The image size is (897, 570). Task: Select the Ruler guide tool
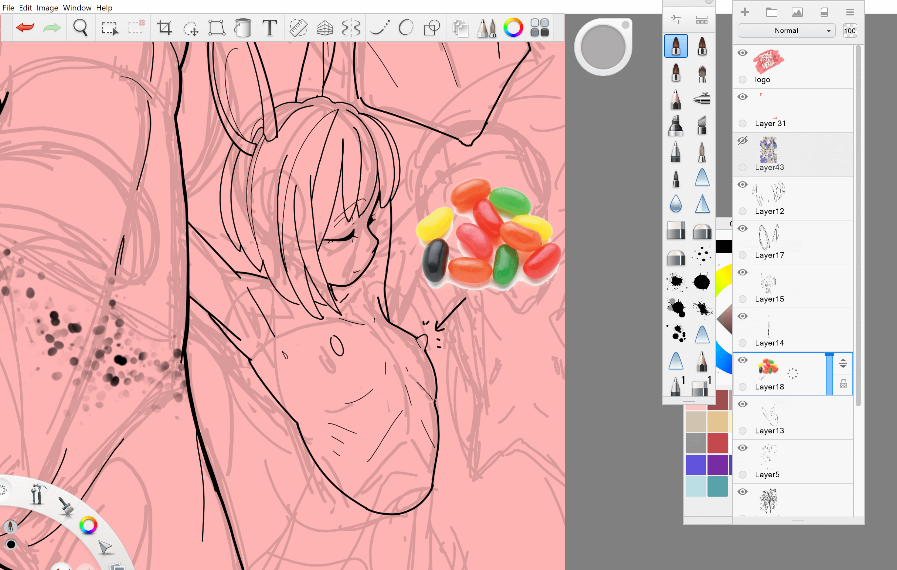(x=298, y=28)
